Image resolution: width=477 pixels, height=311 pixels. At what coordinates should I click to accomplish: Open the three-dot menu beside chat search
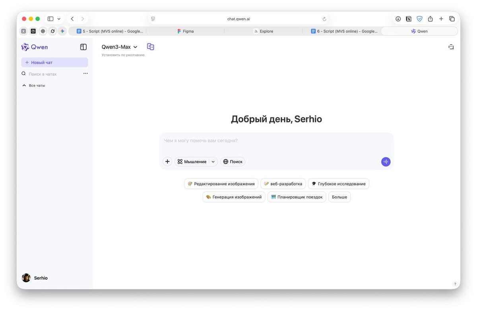(x=85, y=73)
